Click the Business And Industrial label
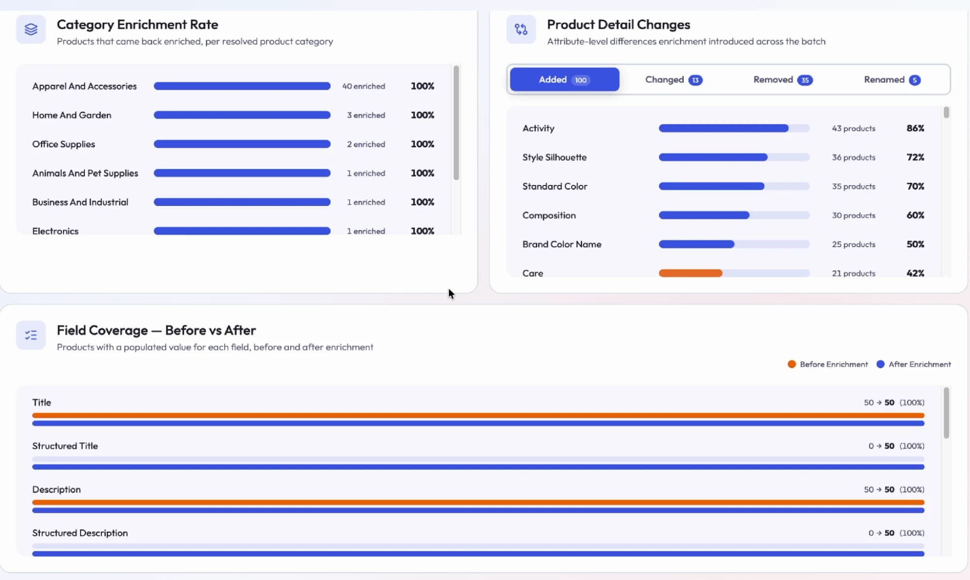970x580 pixels. tap(80, 202)
